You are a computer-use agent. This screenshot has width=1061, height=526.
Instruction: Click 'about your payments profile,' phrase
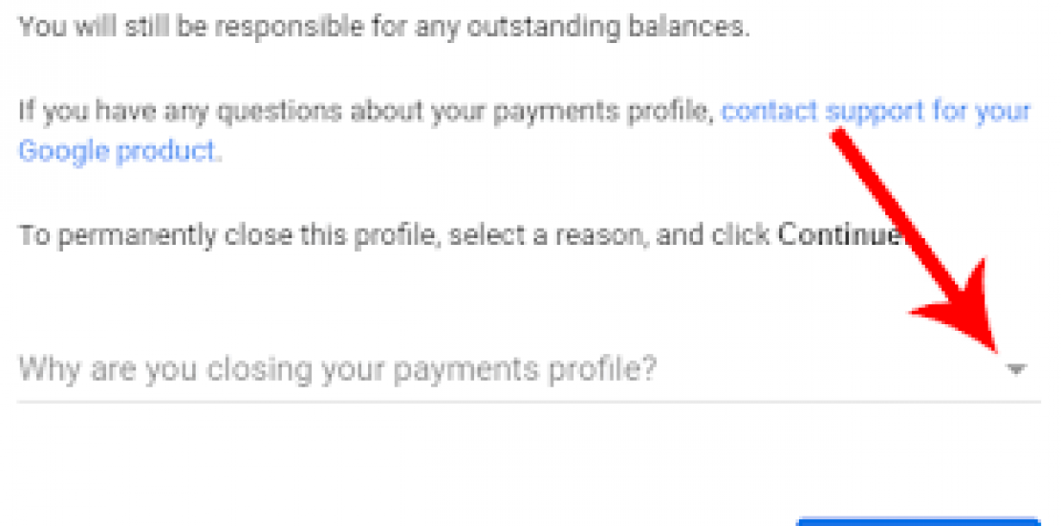530,111
